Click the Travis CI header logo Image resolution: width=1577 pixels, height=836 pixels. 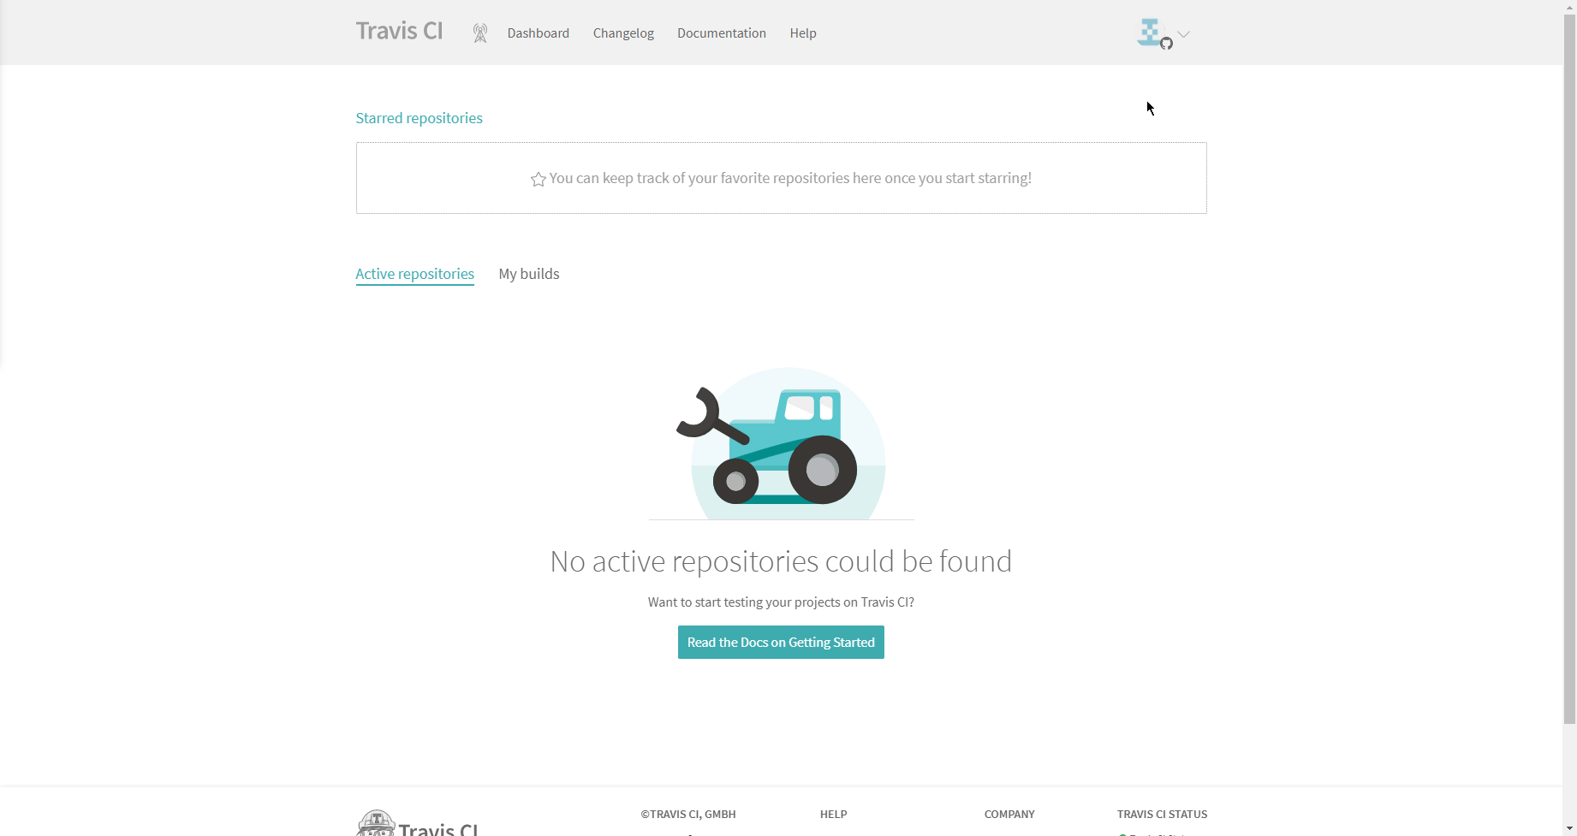pos(399,31)
